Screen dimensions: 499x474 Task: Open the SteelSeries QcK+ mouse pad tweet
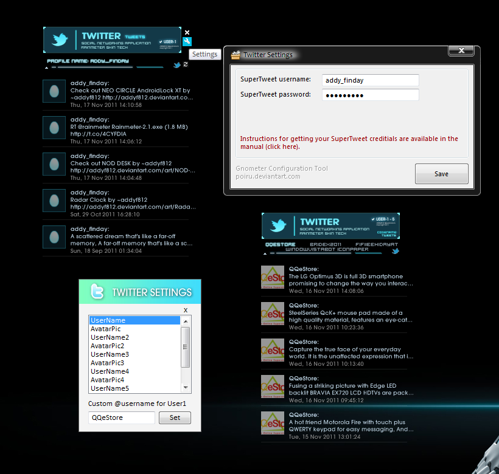351,317
